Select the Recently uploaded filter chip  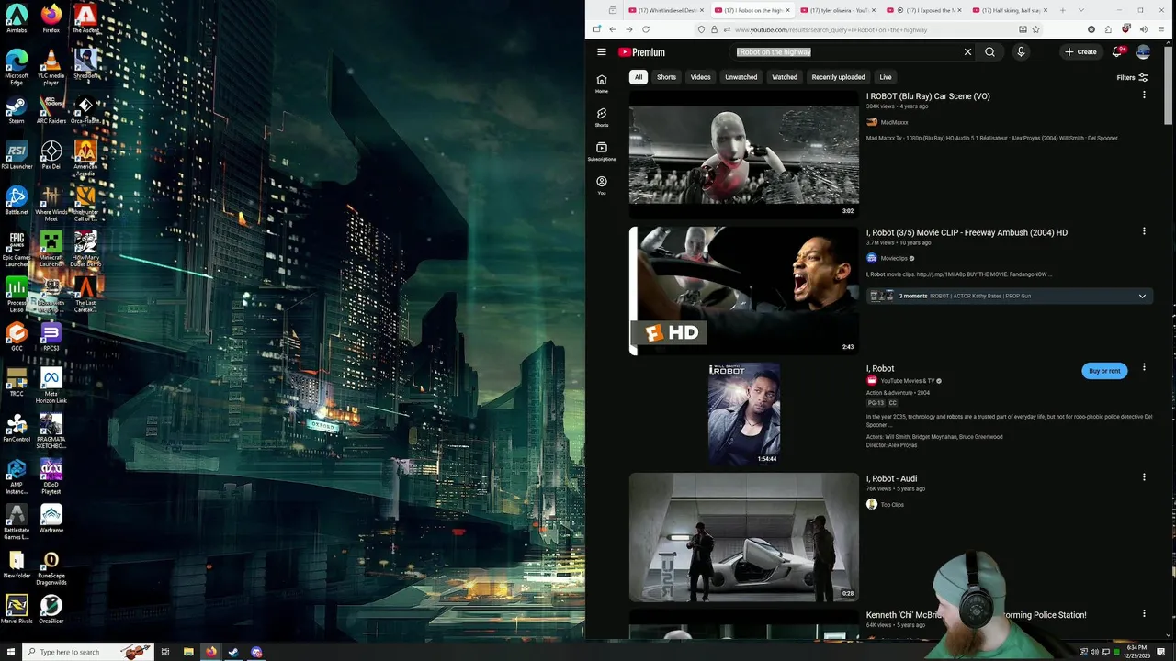coord(838,77)
